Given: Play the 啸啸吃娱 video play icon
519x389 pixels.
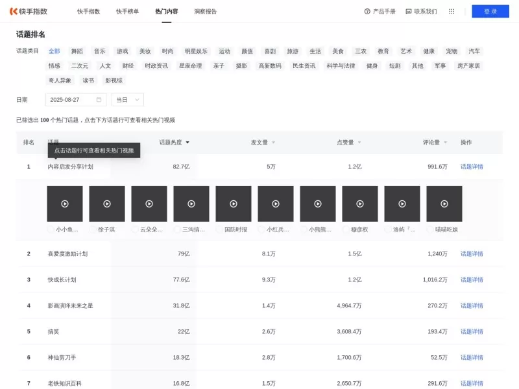Looking at the screenshot, I should (444, 203).
